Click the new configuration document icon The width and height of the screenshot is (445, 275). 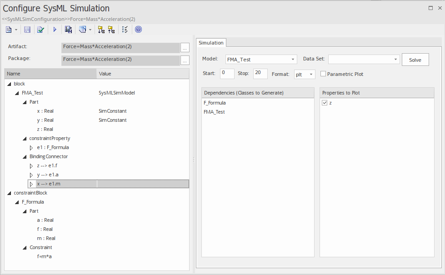(x=9, y=30)
